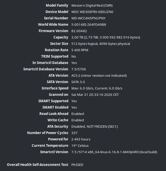Click firmware version 82.00A82
The image size is (166, 171).
point(79,31)
